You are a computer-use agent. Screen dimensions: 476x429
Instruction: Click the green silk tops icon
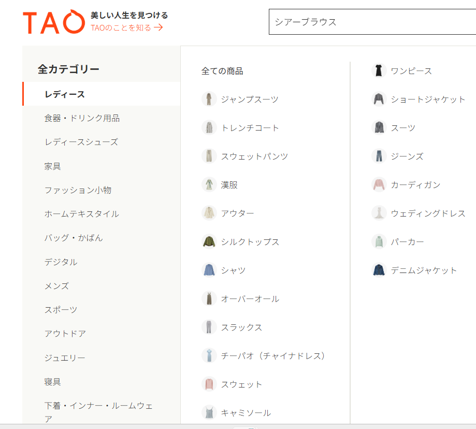click(209, 242)
